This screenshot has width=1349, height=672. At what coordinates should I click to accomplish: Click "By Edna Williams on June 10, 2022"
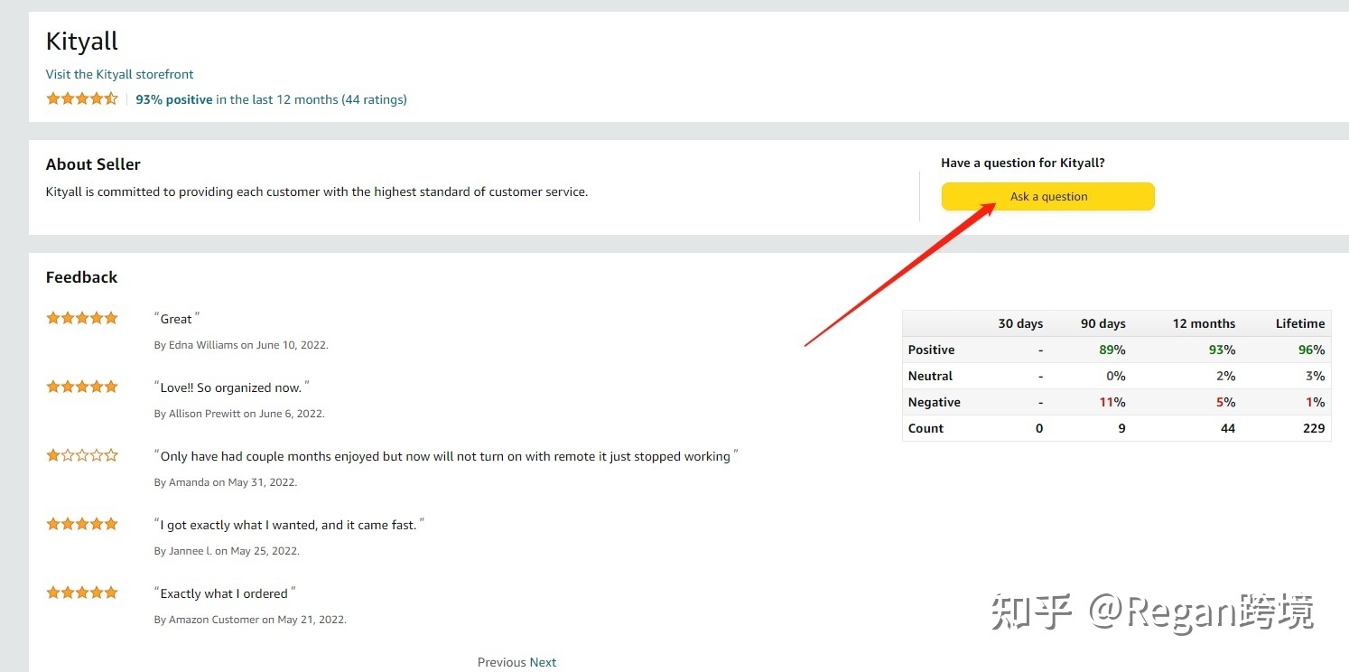pyautogui.click(x=241, y=345)
